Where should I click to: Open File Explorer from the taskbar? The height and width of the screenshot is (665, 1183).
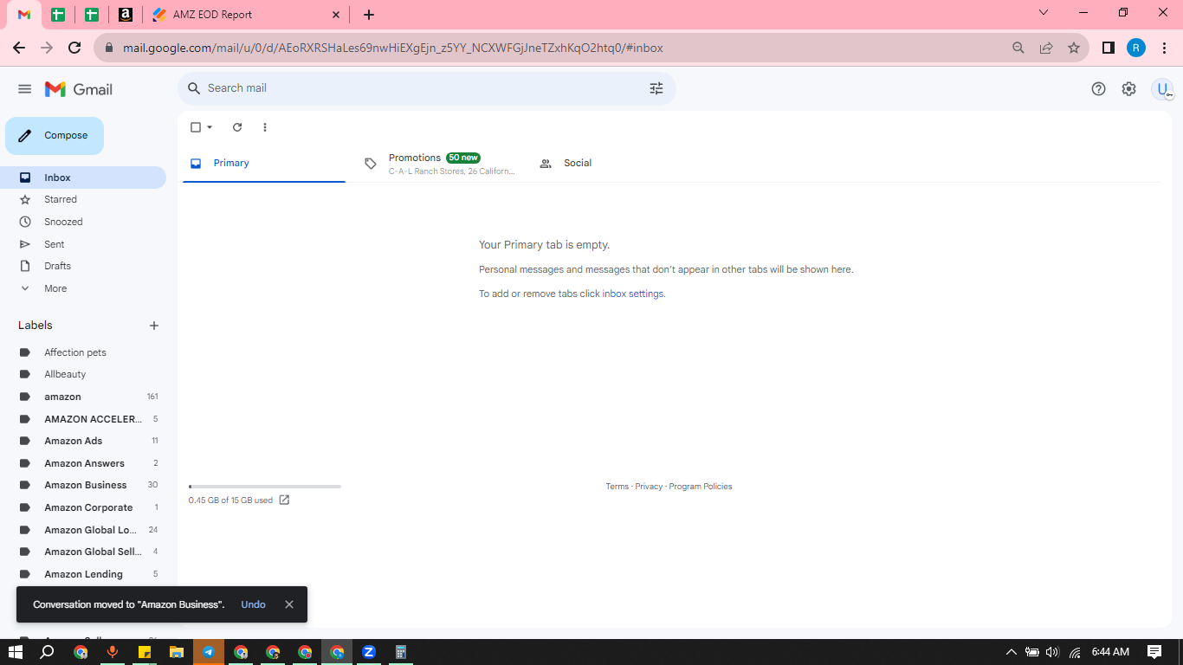177,652
